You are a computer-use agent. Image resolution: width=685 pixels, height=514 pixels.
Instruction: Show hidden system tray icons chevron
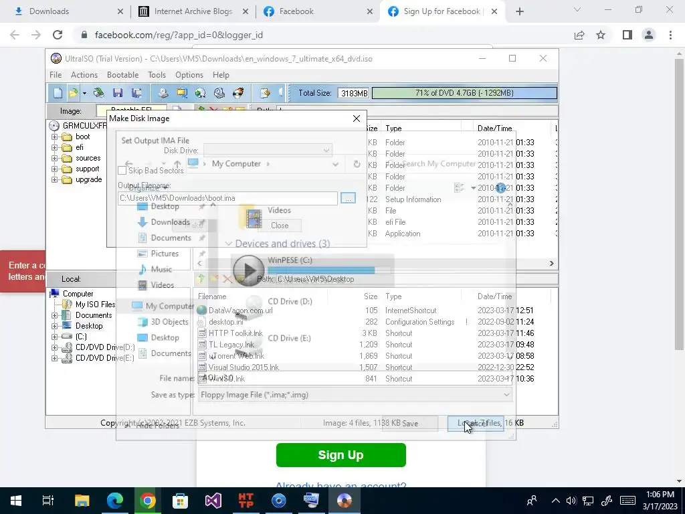(555, 501)
